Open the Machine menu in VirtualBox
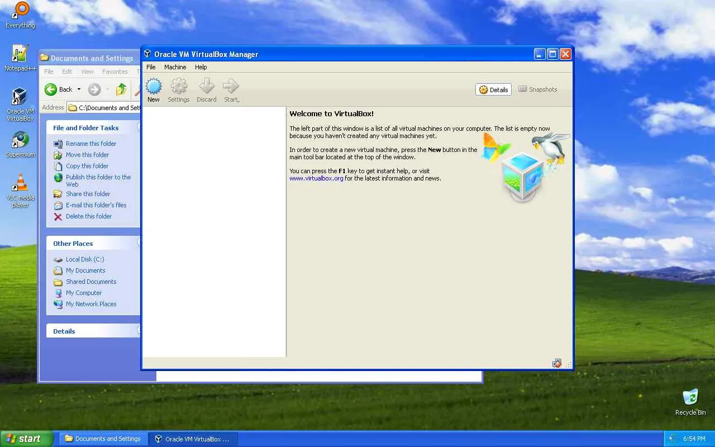 coord(175,67)
